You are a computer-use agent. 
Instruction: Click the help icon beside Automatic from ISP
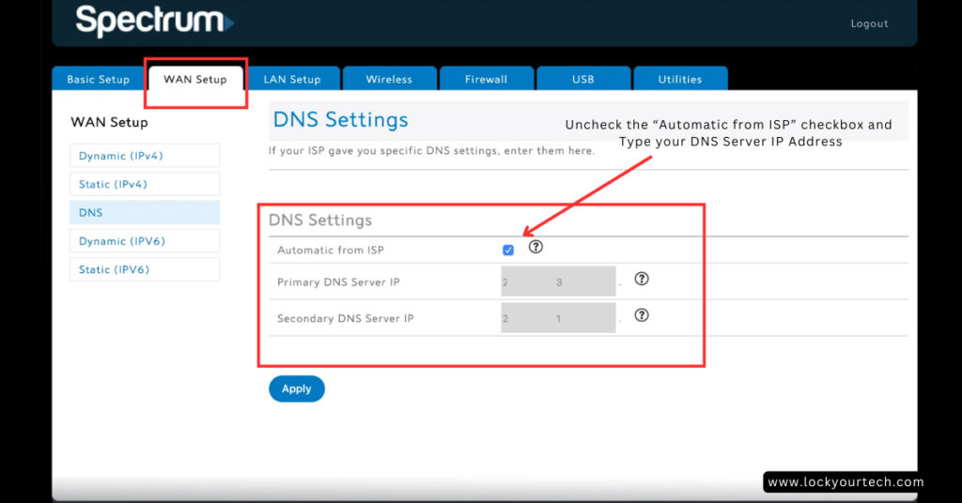pyautogui.click(x=535, y=247)
